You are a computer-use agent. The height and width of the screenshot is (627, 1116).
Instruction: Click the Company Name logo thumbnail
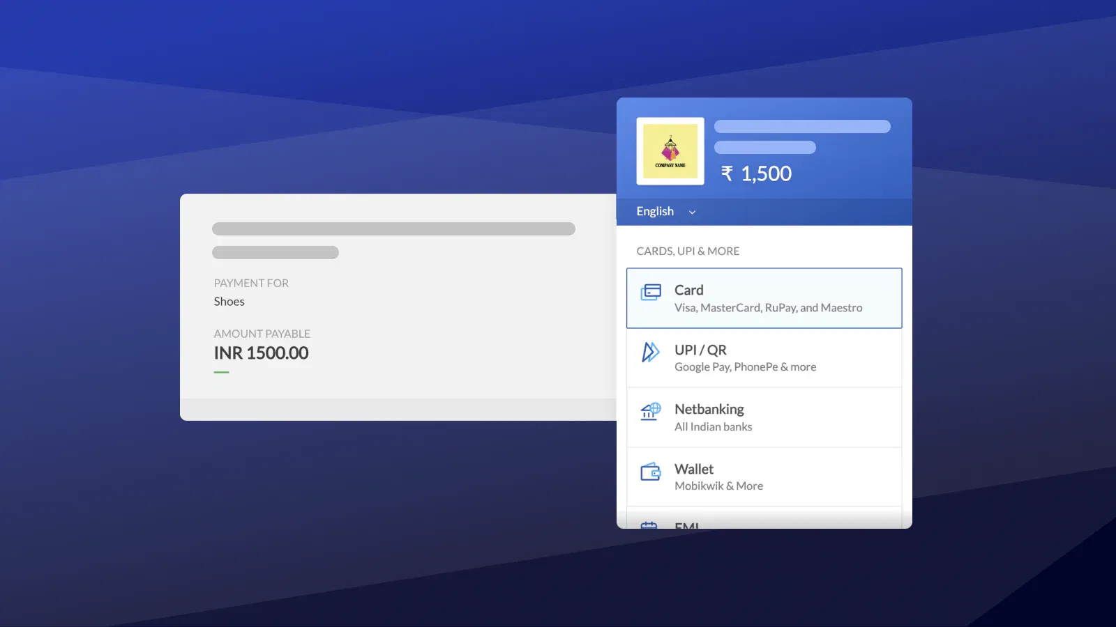[x=670, y=151]
